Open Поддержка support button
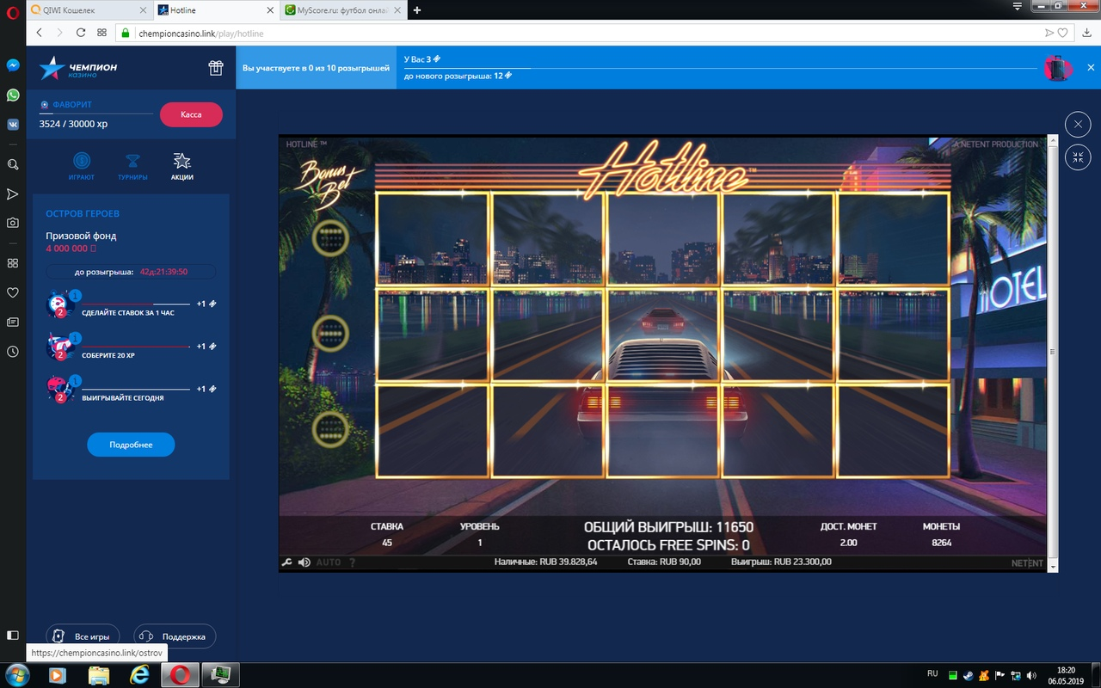Screen dimensions: 1101x688 (175, 636)
